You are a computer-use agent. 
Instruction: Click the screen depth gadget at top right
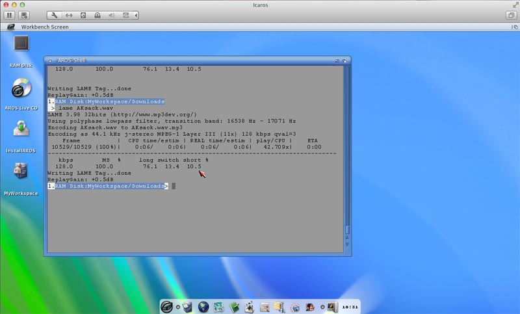coord(515,27)
